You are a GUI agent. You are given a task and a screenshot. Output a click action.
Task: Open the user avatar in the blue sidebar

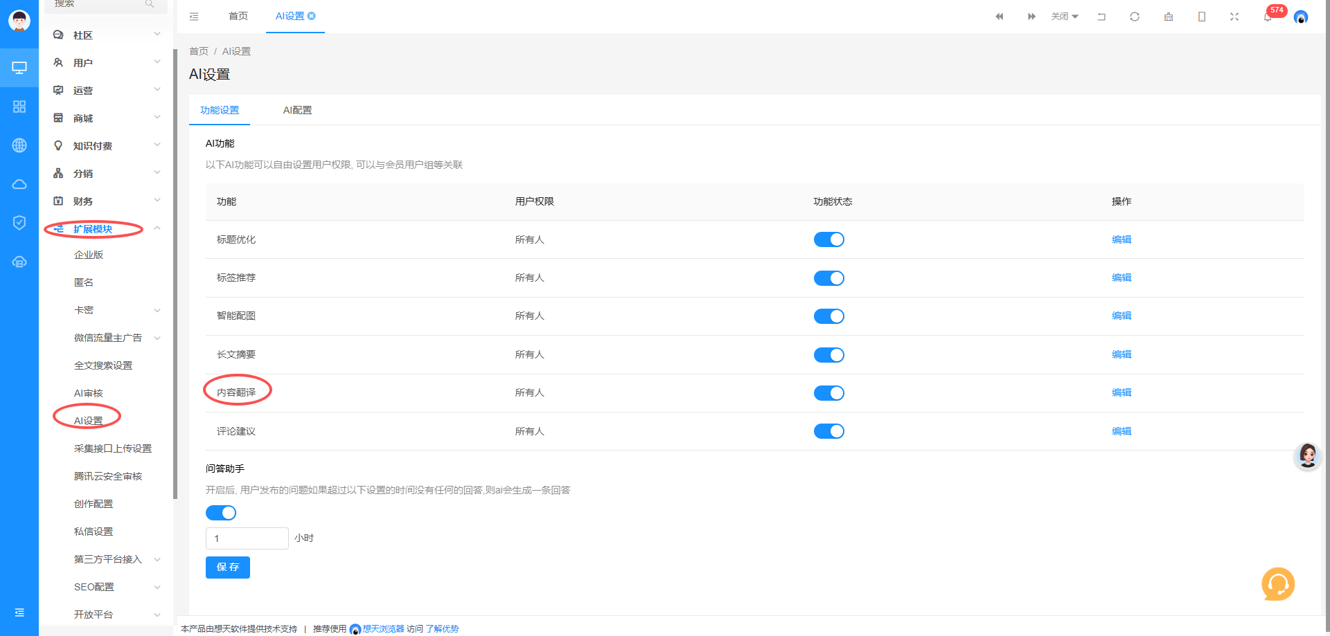point(19,21)
